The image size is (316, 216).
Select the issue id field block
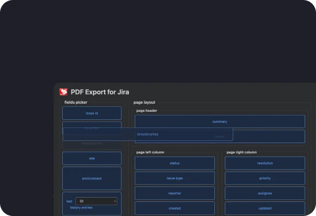click(92, 113)
